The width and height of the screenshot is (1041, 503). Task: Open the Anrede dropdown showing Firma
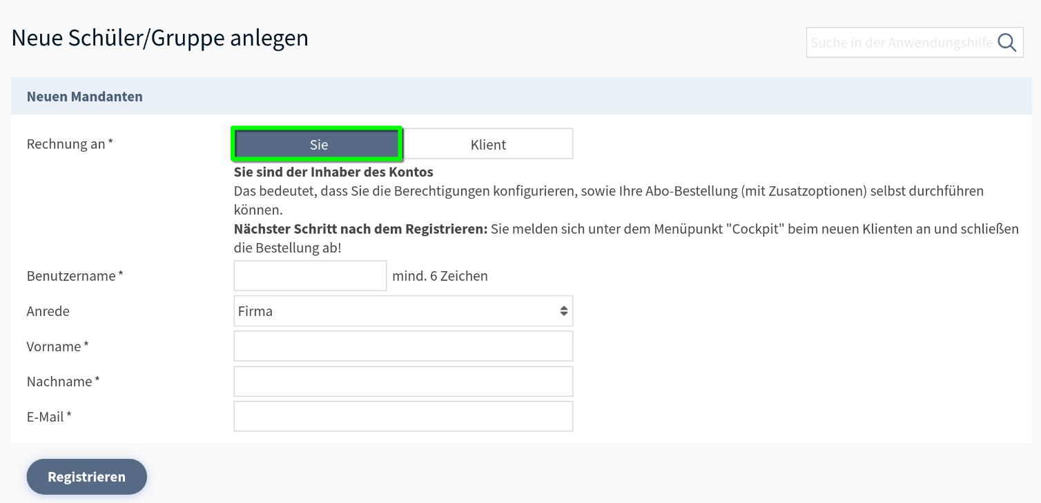coord(403,311)
